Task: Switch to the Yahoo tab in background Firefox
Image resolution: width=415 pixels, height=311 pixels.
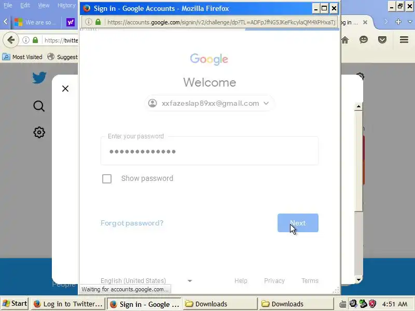Action: [x=71, y=22]
